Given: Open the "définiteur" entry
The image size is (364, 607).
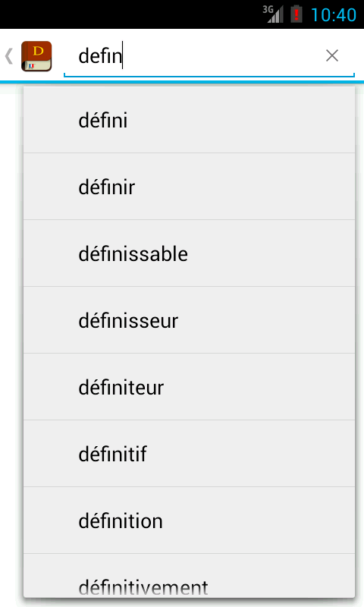Looking at the screenshot, I should point(189,387).
